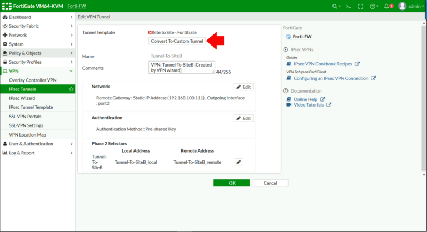427x232 pixels.
Task: Open Video Tutorials link
Action: coord(309,105)
